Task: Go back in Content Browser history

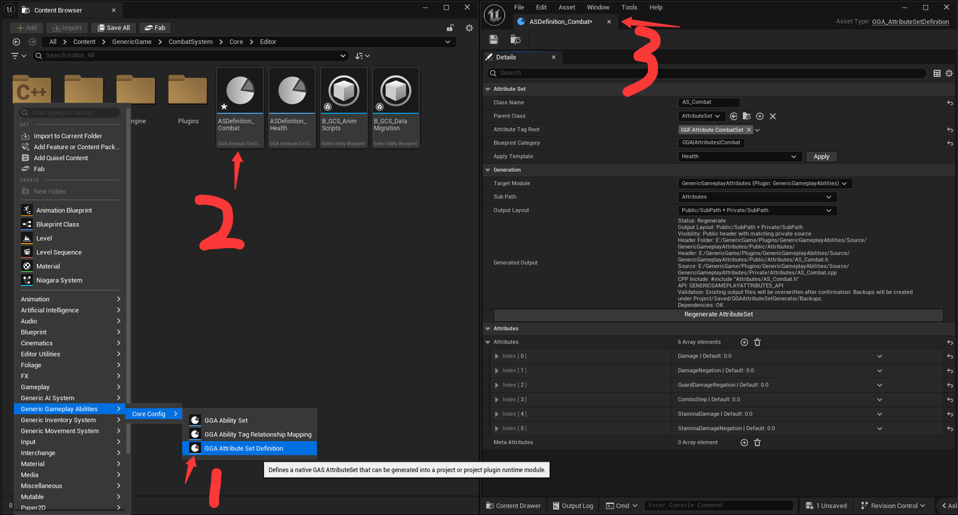Action: [17, 42]
